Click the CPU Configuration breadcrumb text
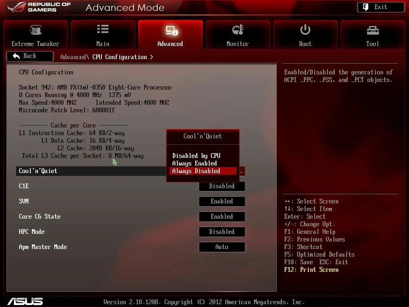Screen dimensions: 409x307 (119, 57)
